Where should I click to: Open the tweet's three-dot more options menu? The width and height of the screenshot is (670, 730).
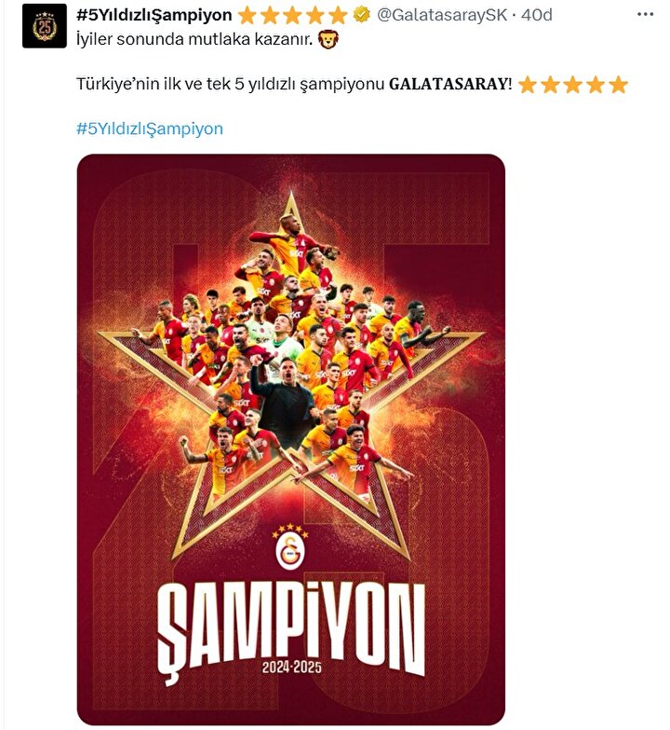coord(646,15)
